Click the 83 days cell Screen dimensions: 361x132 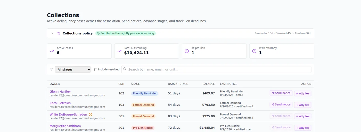pyautogui.click(x=174, y=116)
